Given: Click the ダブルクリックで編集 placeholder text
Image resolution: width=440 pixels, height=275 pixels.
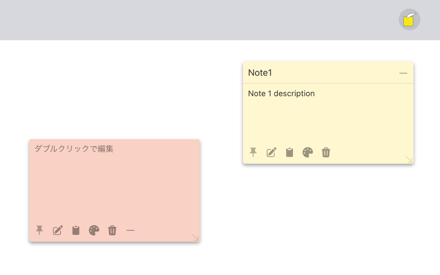Looking at the screenshot, I should pyautogui.click(x=74, y=149).
